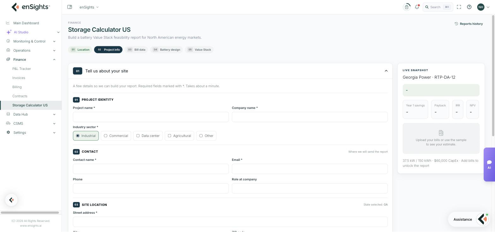Open the clipboard tasks icon in header

(407, 7)
